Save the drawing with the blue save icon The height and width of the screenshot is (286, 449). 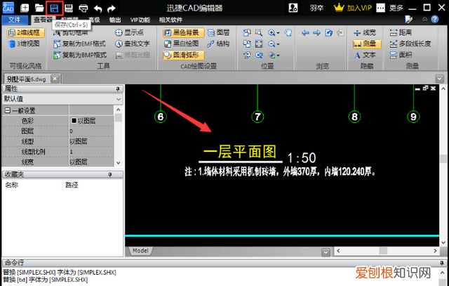pos(55,8)
